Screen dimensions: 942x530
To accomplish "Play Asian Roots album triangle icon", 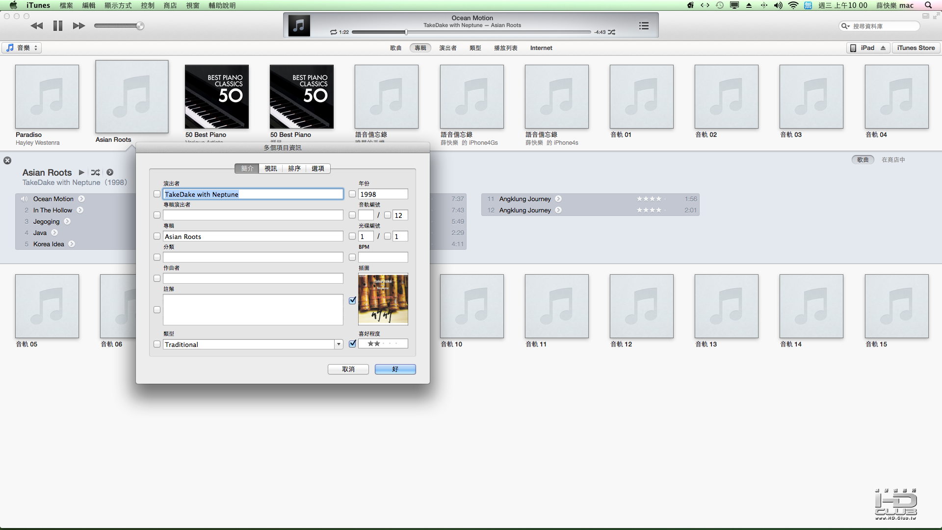I will point(81,173).
